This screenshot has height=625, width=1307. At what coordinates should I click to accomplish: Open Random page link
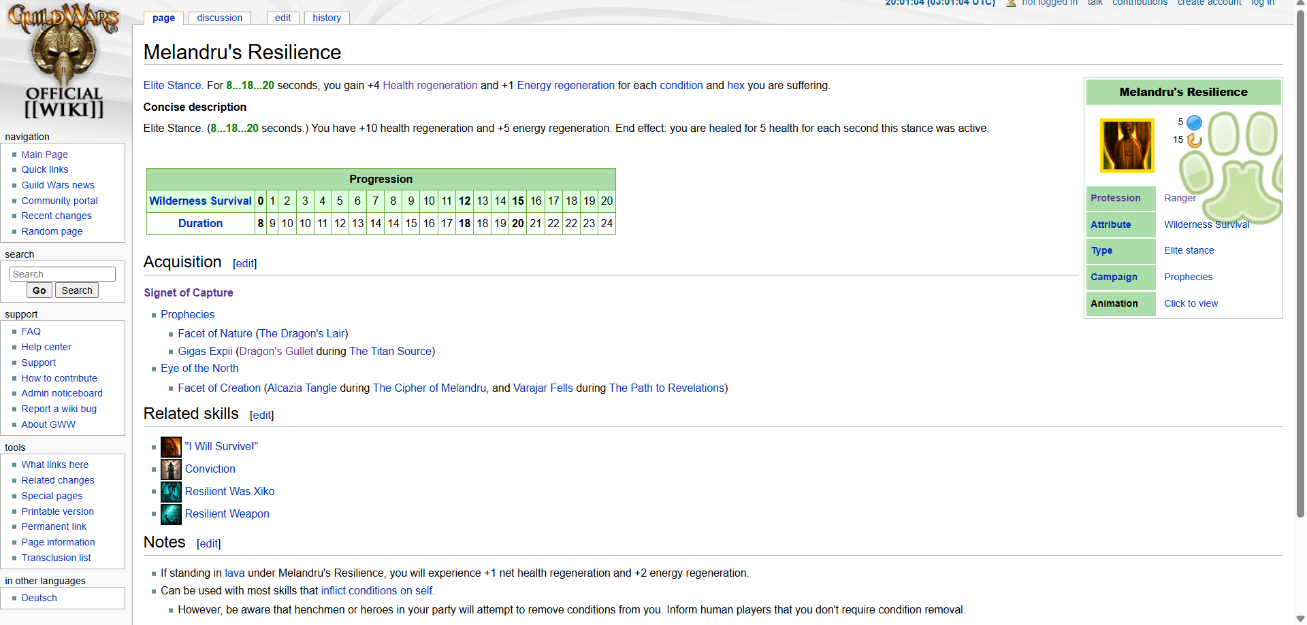tap(52, 231)
